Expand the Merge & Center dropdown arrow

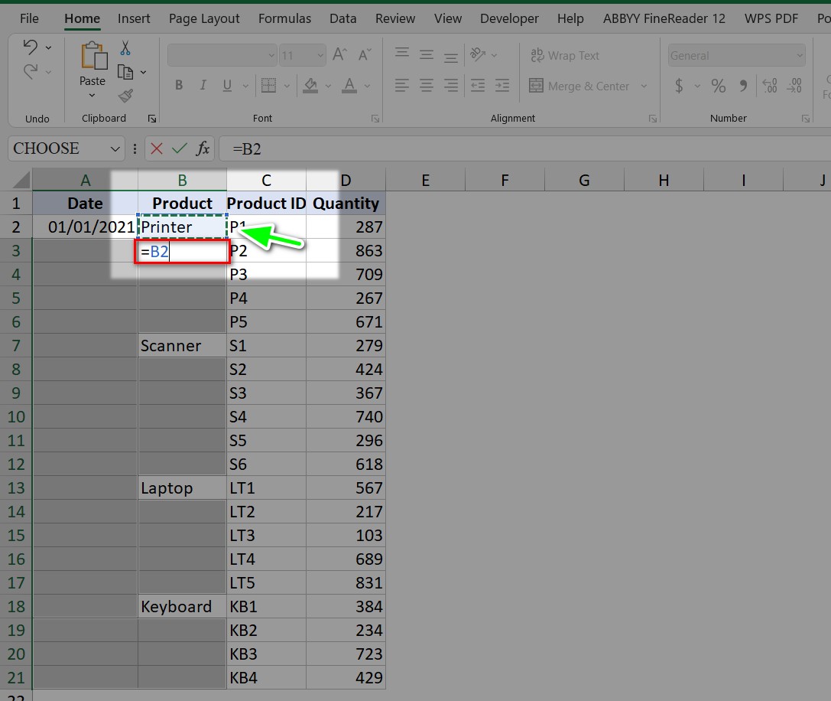tap(644, 86)
